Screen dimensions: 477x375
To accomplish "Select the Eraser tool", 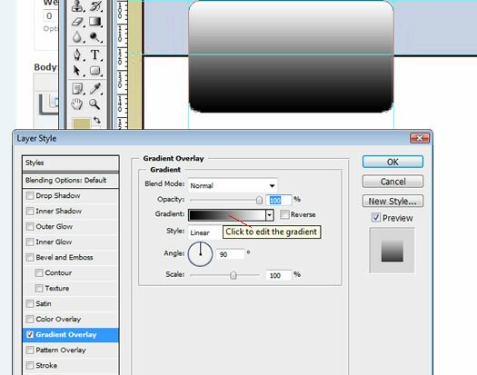I will click(x=77, y=22).
